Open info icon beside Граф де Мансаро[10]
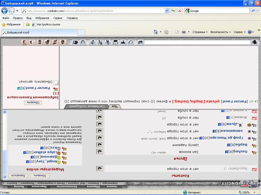The height and width of the screenshot is (195, 261). 201,138
